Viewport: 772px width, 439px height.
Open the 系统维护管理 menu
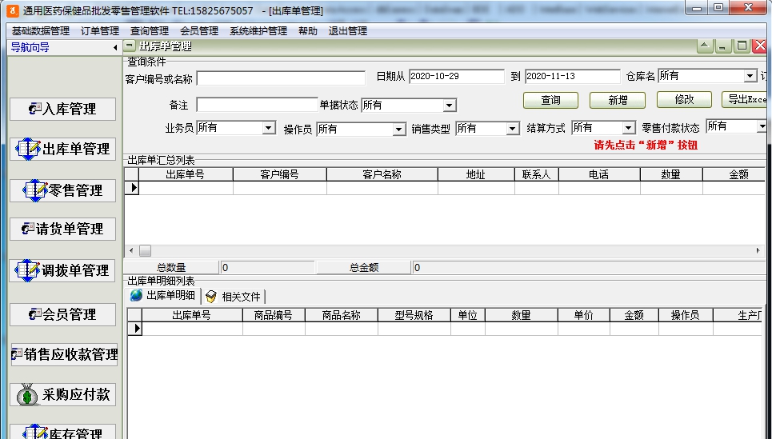258,31
